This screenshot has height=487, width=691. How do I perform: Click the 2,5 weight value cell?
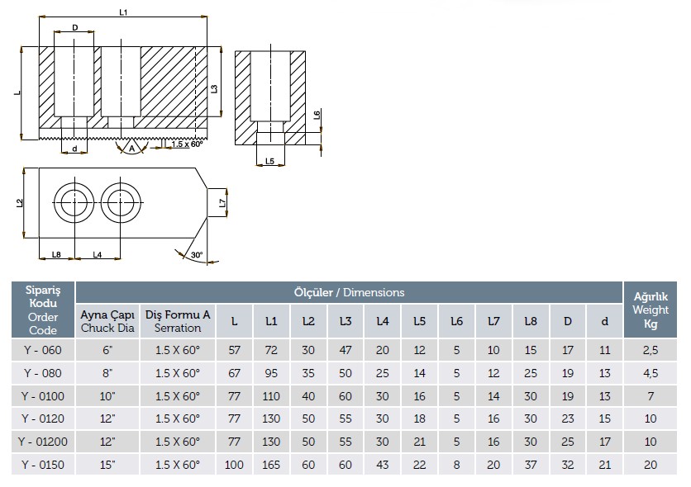pos(650,350)
